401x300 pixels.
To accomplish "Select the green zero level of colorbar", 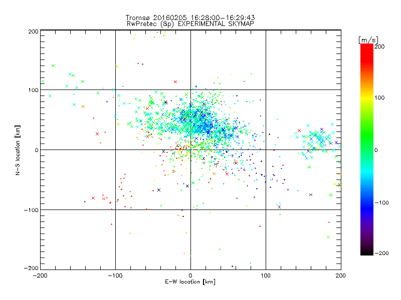I will point(367,149).
